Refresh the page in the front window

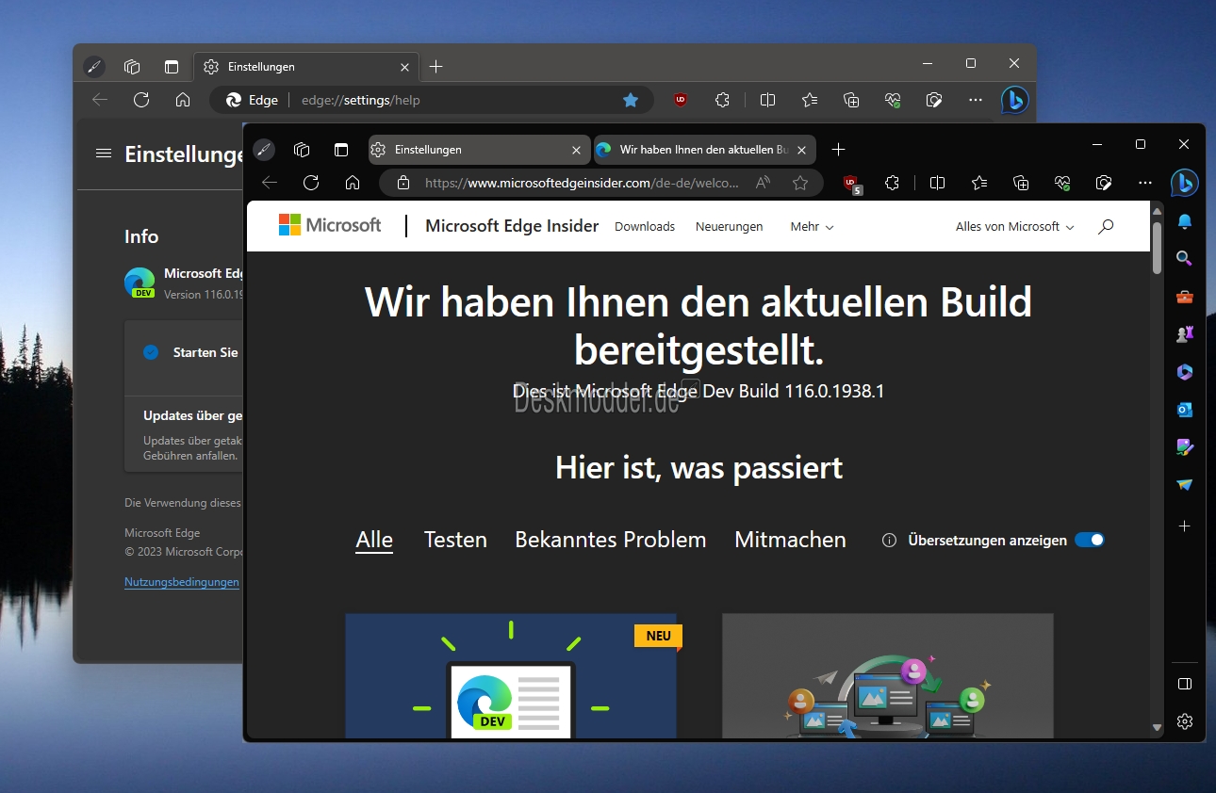point(311,183)
